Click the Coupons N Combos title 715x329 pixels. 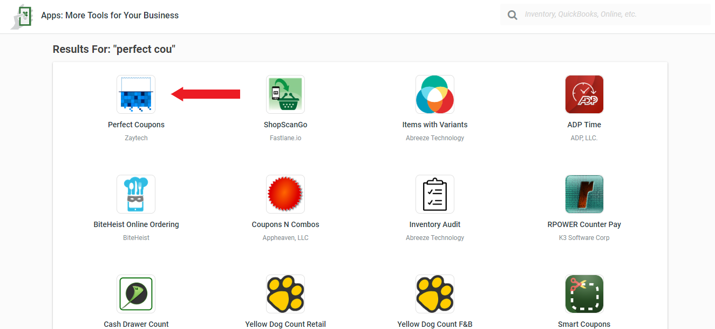tap(285, 224)
